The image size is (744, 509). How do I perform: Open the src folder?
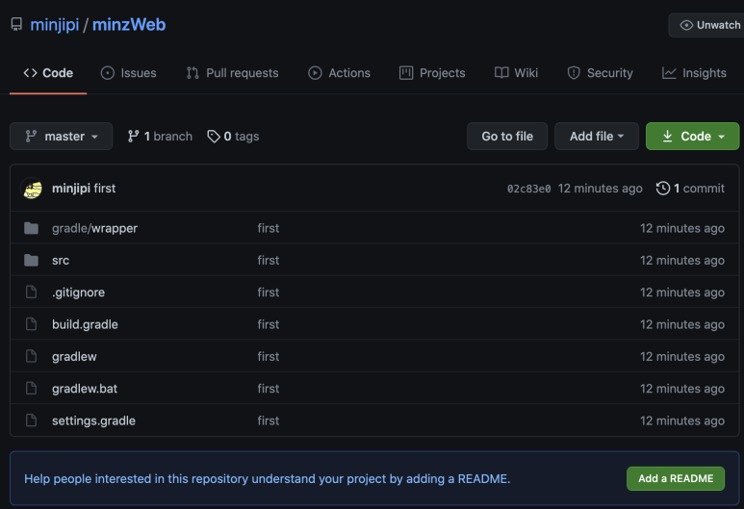(61, 261)
